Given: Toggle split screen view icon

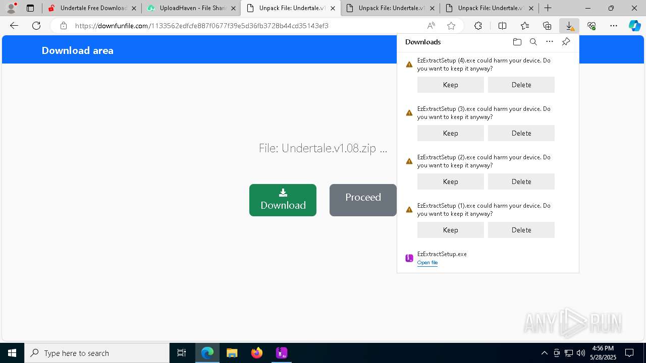Looking at the screenshot, I should (x=502, y=26).
